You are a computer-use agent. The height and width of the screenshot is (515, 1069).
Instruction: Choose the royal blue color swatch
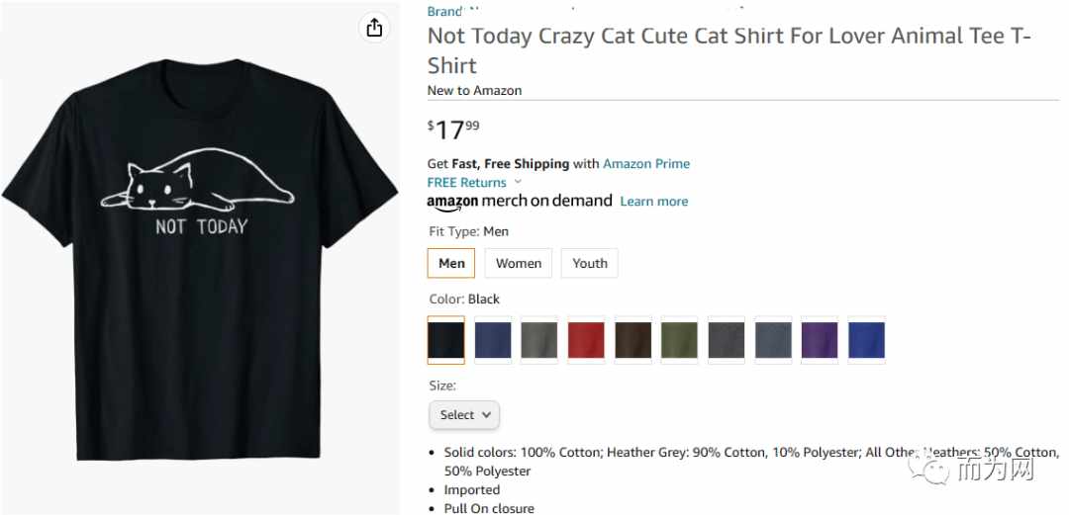(866, 340)
